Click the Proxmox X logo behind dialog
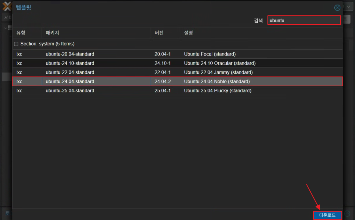 [7, 6]
